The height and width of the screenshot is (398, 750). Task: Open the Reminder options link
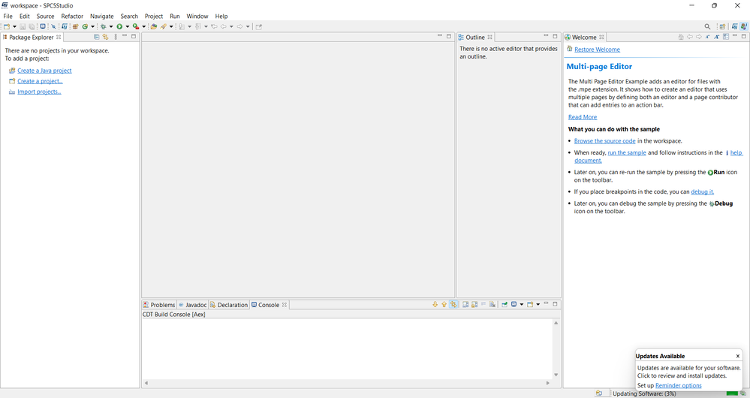click(x=678, y=385)
